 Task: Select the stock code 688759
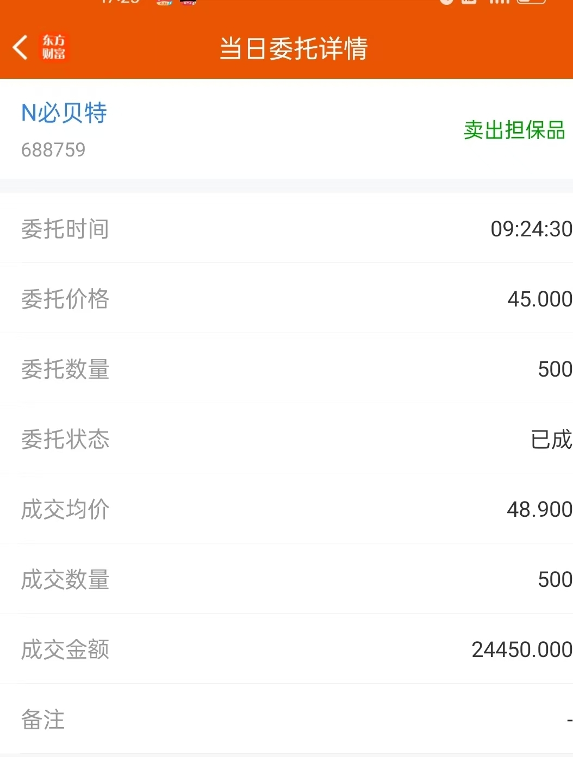(x=53, y=149)
